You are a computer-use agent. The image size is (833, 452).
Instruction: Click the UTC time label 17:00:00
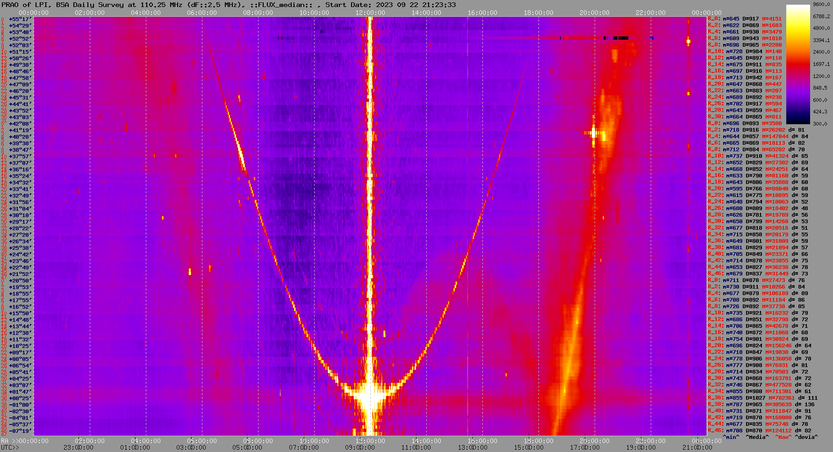click(584, 447)
